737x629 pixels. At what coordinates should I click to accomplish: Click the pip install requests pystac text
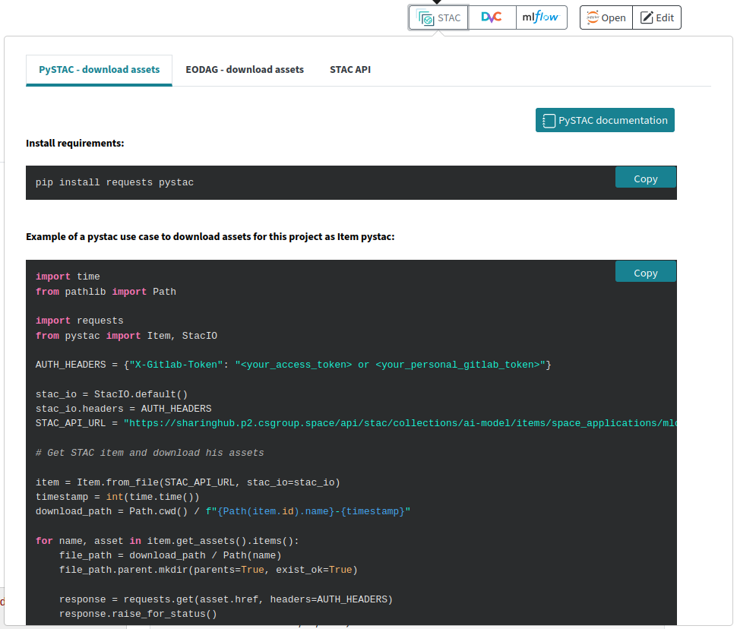(x=115, y=182)
